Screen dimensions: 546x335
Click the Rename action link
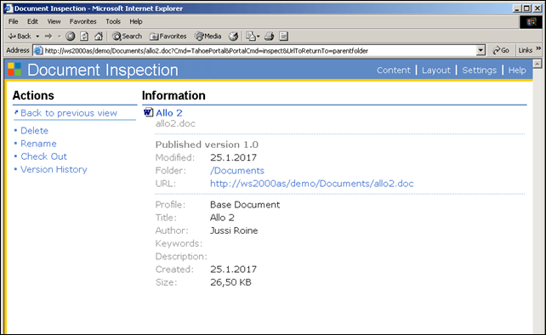click(x=38, y=144)
